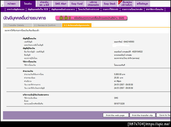This screenshot has height=127, width=171.
Task: Click the SMS notification method value
Action: pos(116,98)
